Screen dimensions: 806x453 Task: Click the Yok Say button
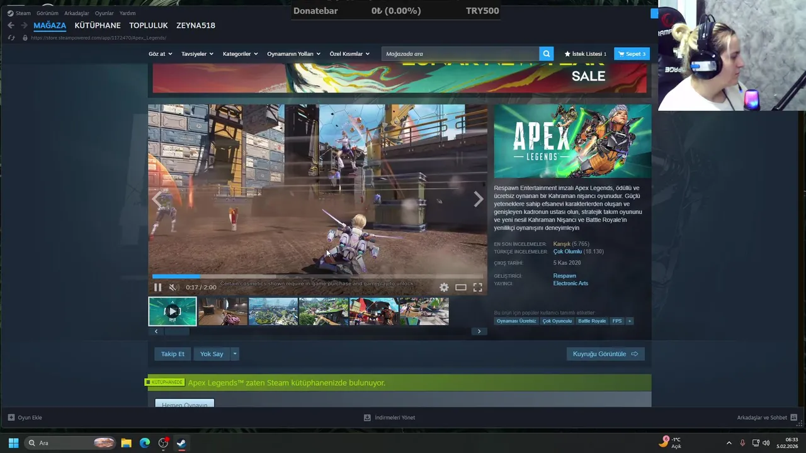(212, 354)
